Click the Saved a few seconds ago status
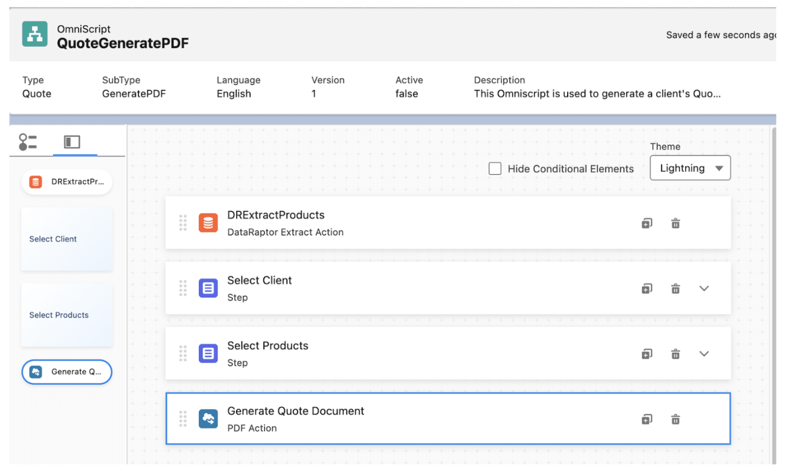 tap(721, 35)
